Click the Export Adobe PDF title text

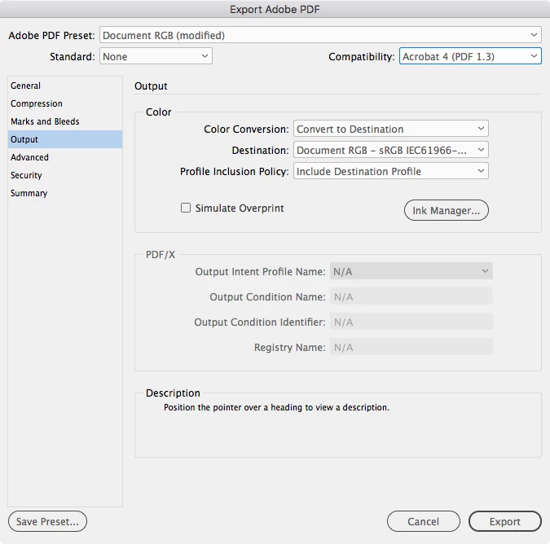click(275, 9)
